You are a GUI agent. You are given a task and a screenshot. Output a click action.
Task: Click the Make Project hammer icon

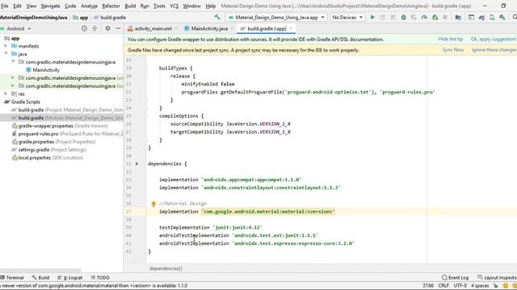click(x=217, y=17)
